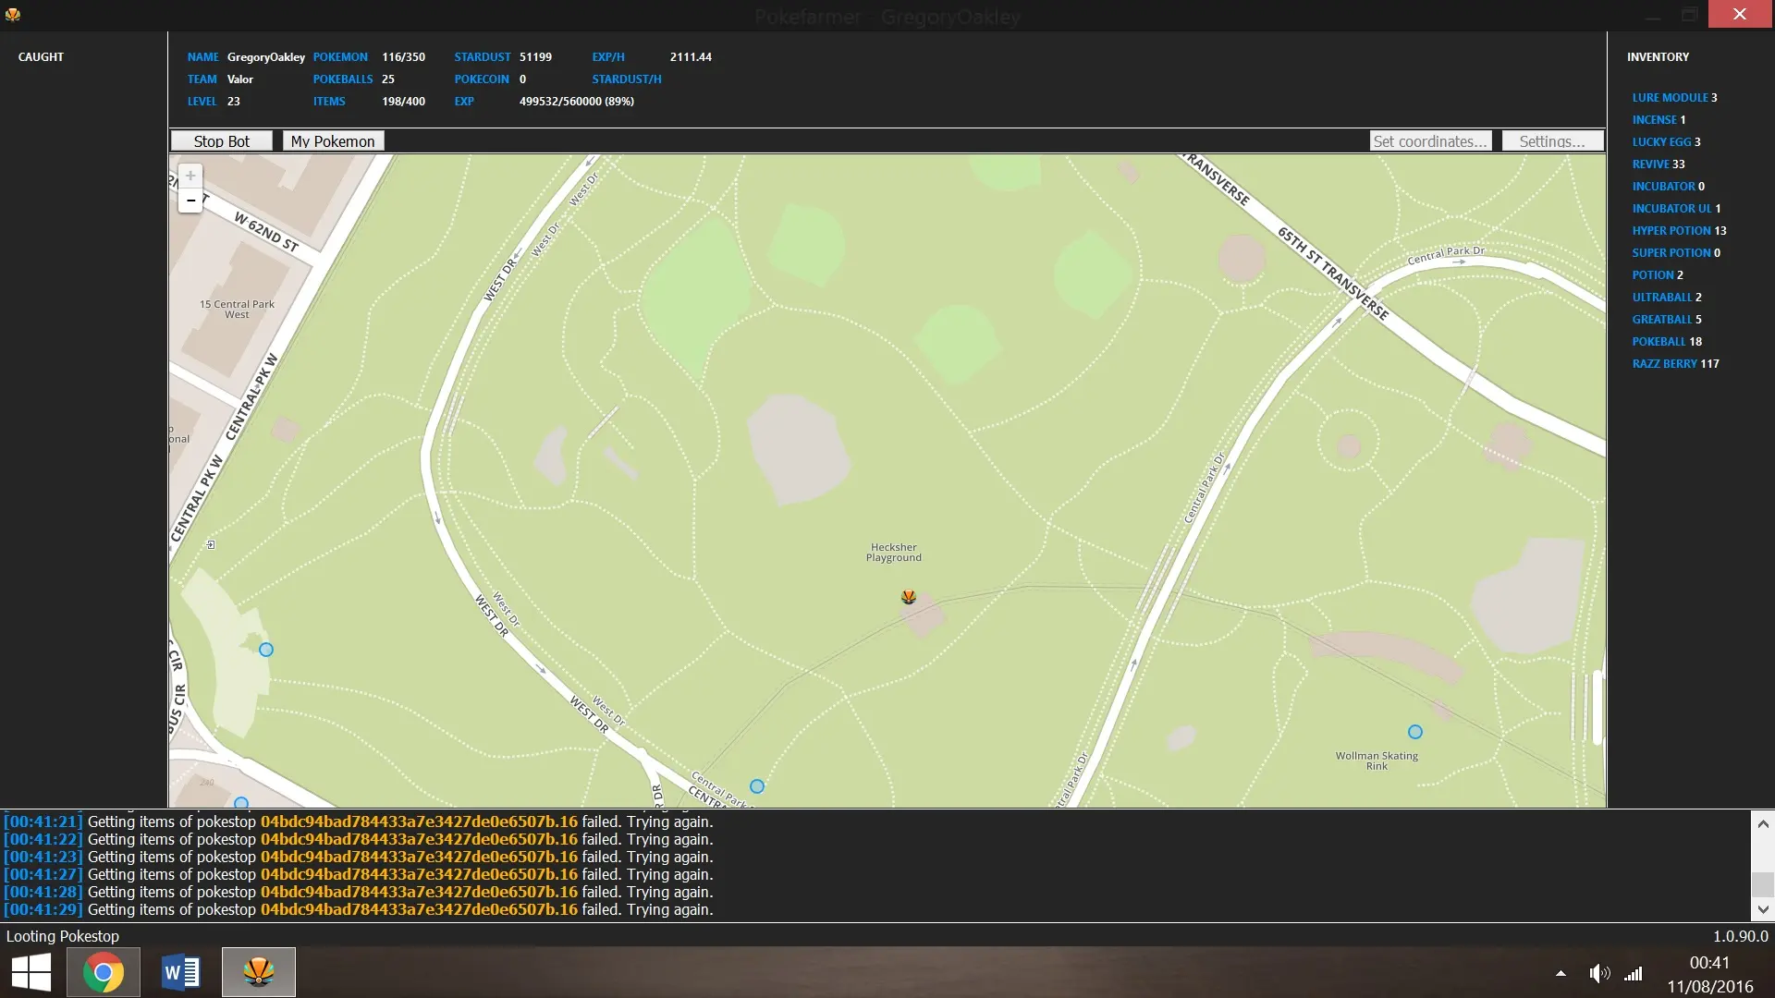
Task: Open the Windows Start menu
Action: (31, 972)
